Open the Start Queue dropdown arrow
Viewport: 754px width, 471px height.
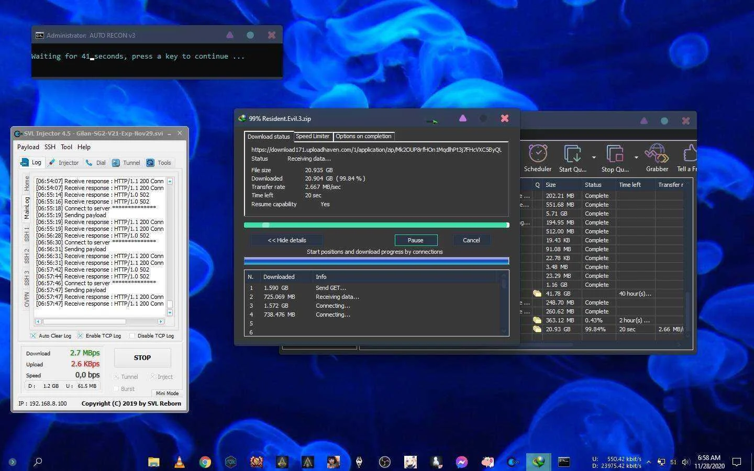tap(594, 157)
